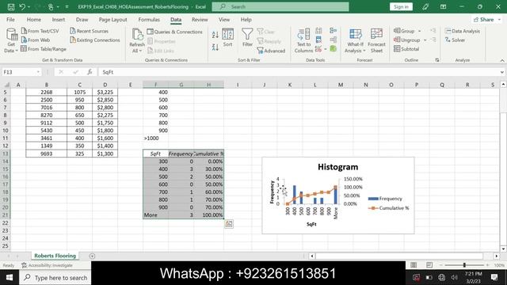Add a new sheet with plus icon

[92, 256]
